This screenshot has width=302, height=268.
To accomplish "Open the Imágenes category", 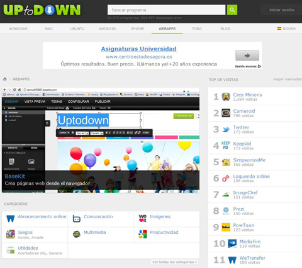I will (160, 216).
